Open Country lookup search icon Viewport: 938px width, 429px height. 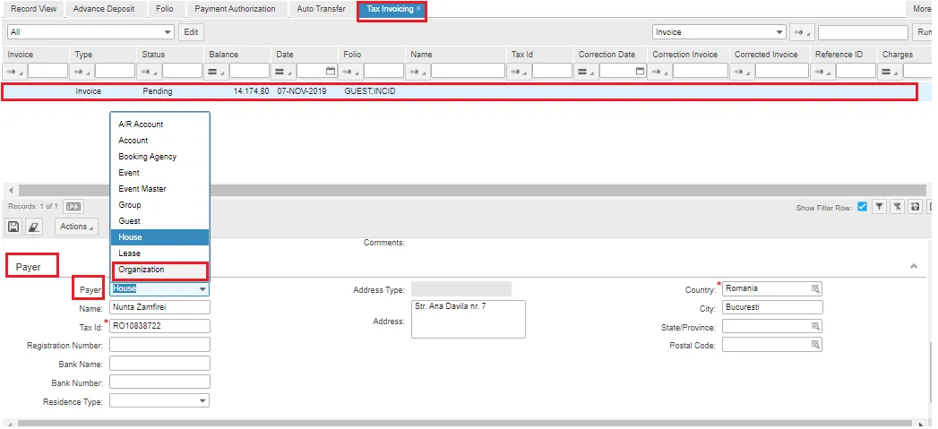point(814,288)
